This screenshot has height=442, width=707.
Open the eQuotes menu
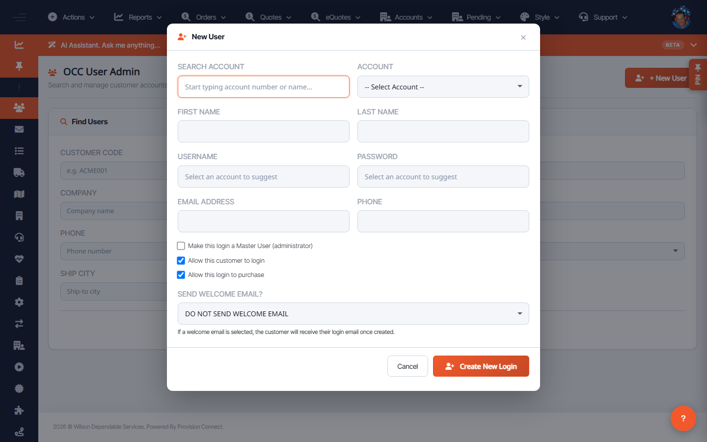coord(335,17)
